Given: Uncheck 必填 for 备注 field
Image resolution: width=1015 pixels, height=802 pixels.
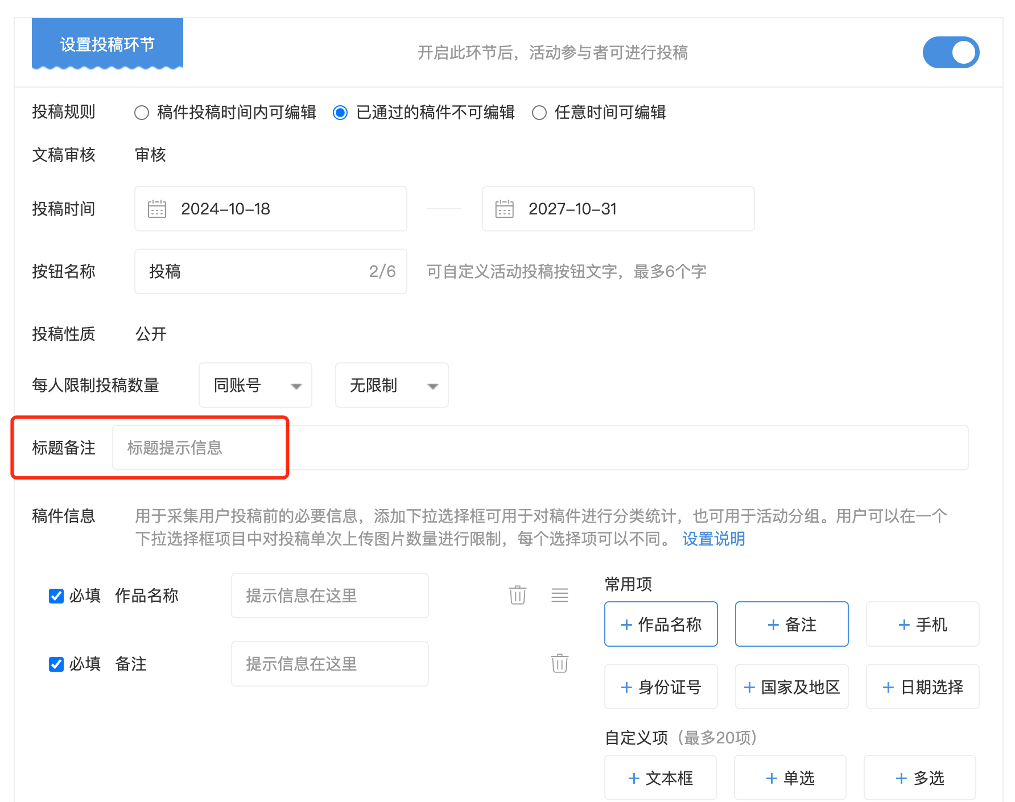Looking at the screenshot, I should (56, 664).
